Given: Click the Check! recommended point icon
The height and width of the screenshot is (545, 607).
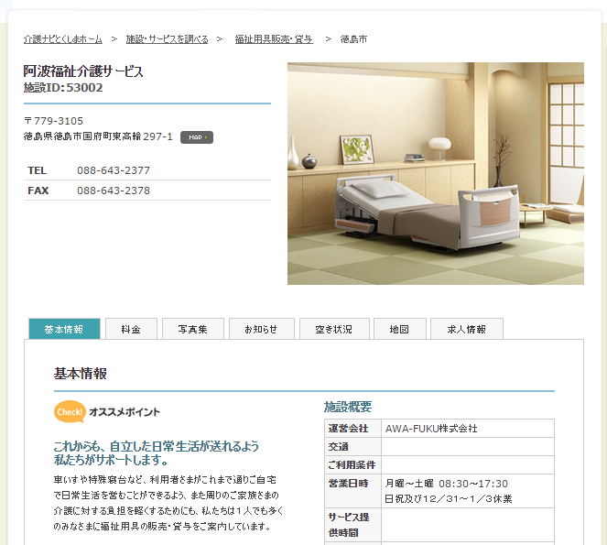Looking at the screenshot, I should [x=70, y=411].
